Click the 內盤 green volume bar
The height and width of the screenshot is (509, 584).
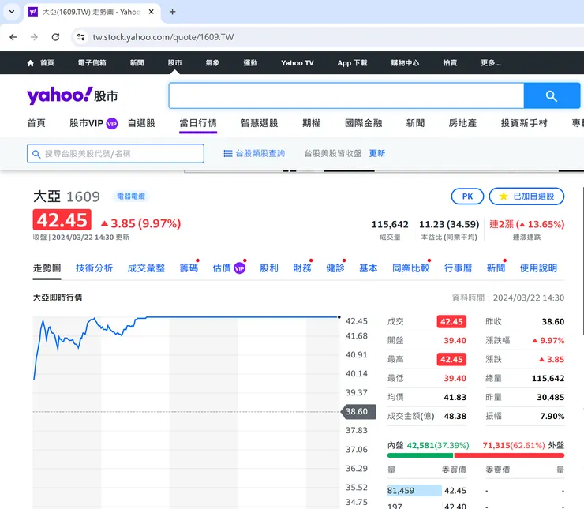[x=420, y=455]
